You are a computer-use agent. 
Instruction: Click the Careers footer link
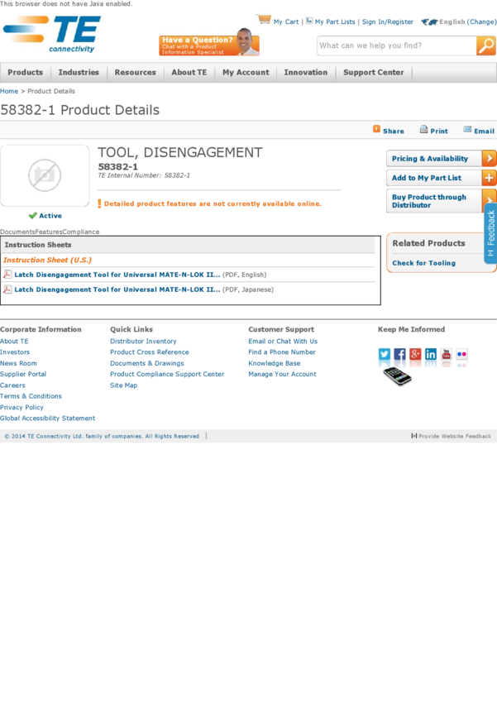click(12, 385)
